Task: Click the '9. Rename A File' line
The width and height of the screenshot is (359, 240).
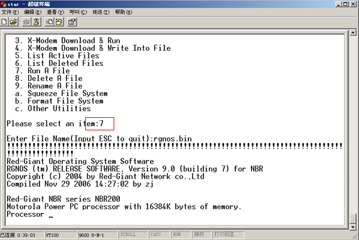Action: click(48, 86)
